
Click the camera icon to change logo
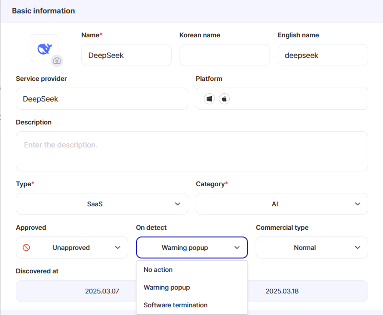(57, 61)
